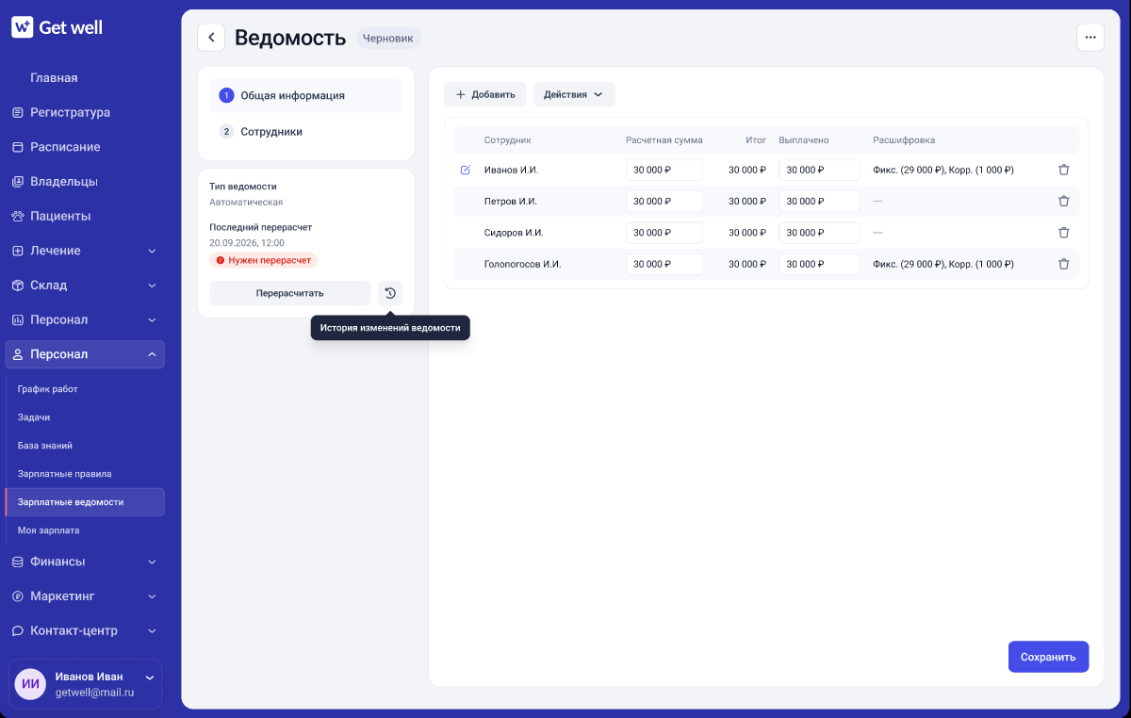Delete the Петров И.И. row with trash icon

tap(1064, 202)
